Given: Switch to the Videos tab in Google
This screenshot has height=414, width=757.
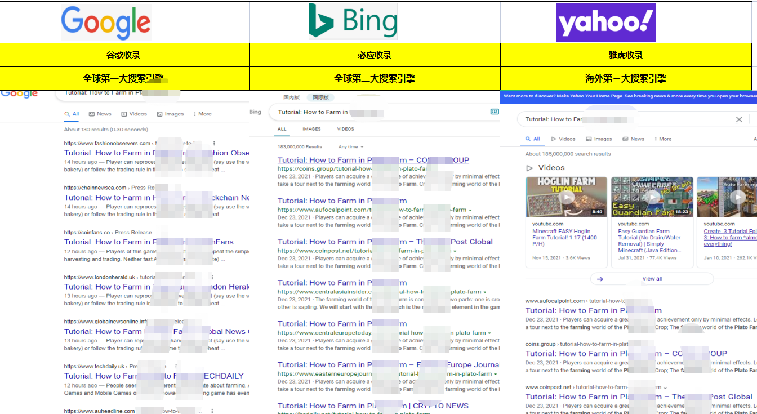Looking at the screenshot, I should (x=134, y=114).
